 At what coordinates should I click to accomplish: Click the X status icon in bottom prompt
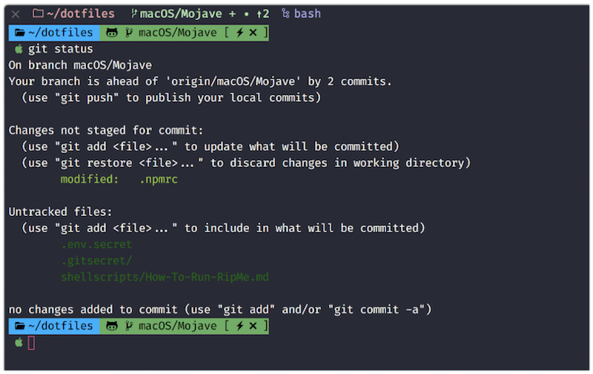click(253, 326)
